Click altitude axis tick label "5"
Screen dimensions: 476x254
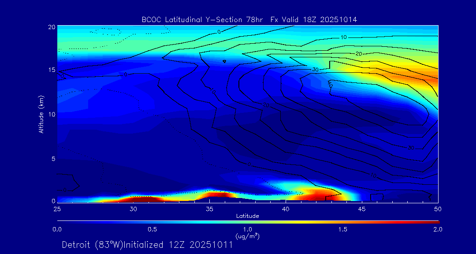(x=53, y=159)
